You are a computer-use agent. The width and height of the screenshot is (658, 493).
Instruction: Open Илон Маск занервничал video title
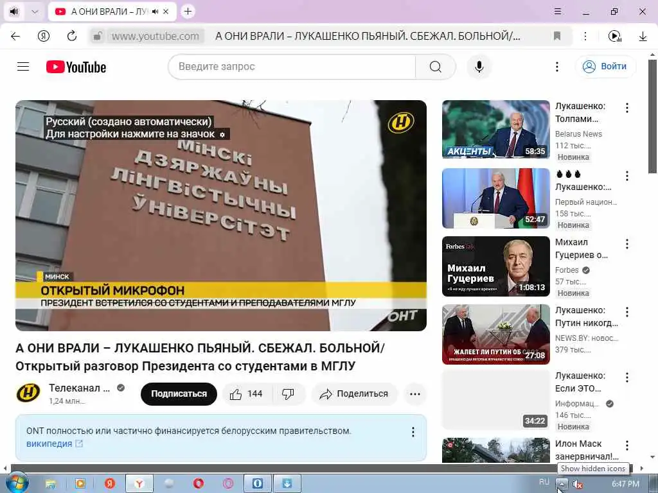click(x=587, y=450)
